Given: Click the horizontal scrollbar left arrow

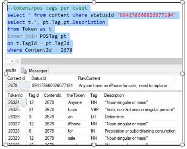Looking at the screenshot, I should (18, 61).
